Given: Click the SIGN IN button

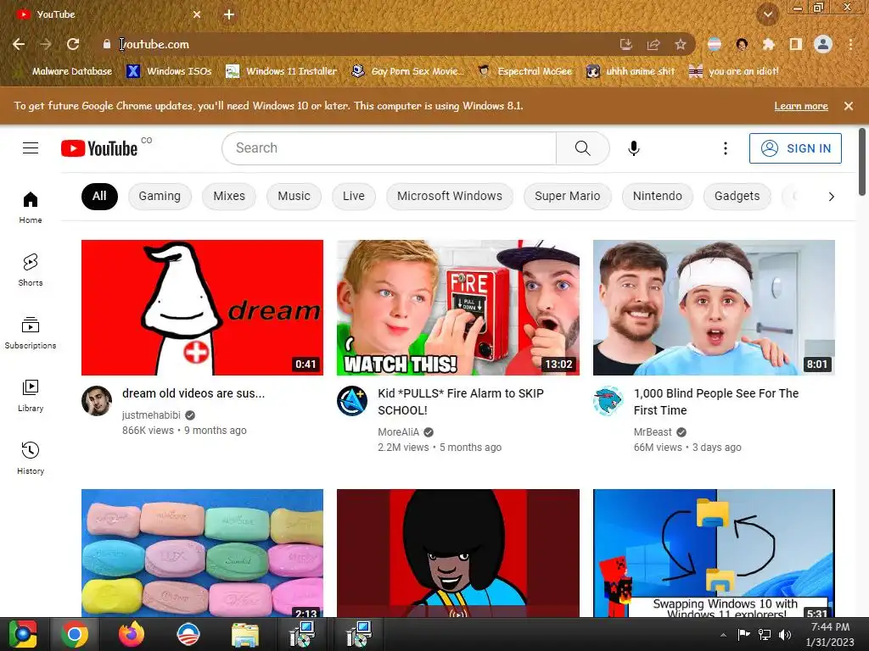Looking at the screenshot, I should click(x=795, y=147).
